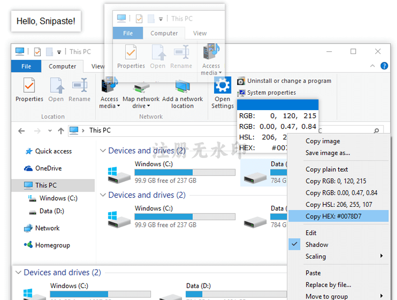The image size is (397, 300).
Task: Collapse ribbon with the up chevron
Action: pos(372,66)
